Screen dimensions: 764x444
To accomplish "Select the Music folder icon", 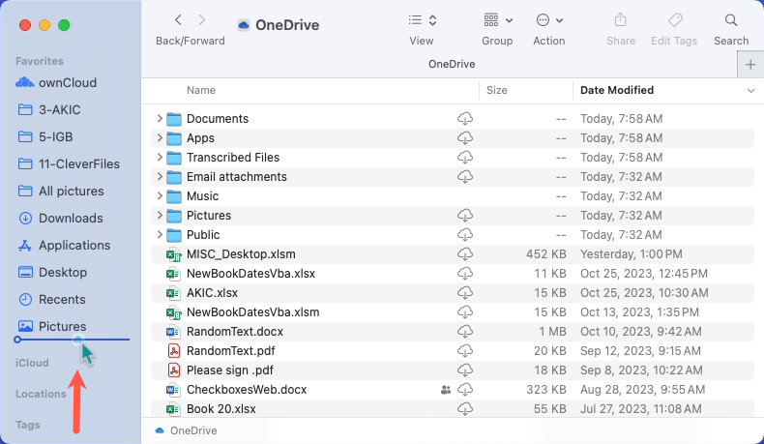I will pyautogui.click(x=174, y=196).
